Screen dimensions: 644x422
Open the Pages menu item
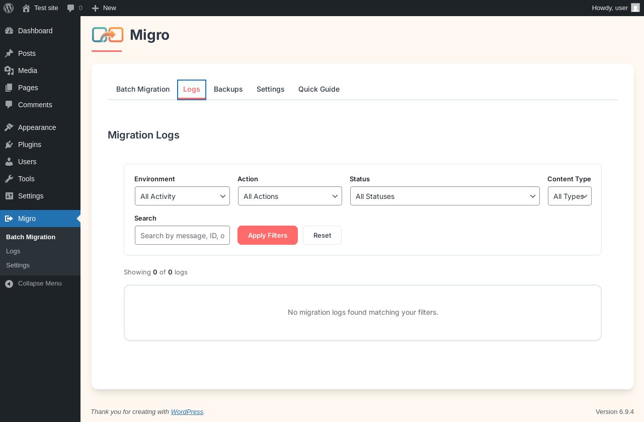(x=40, y=88)
